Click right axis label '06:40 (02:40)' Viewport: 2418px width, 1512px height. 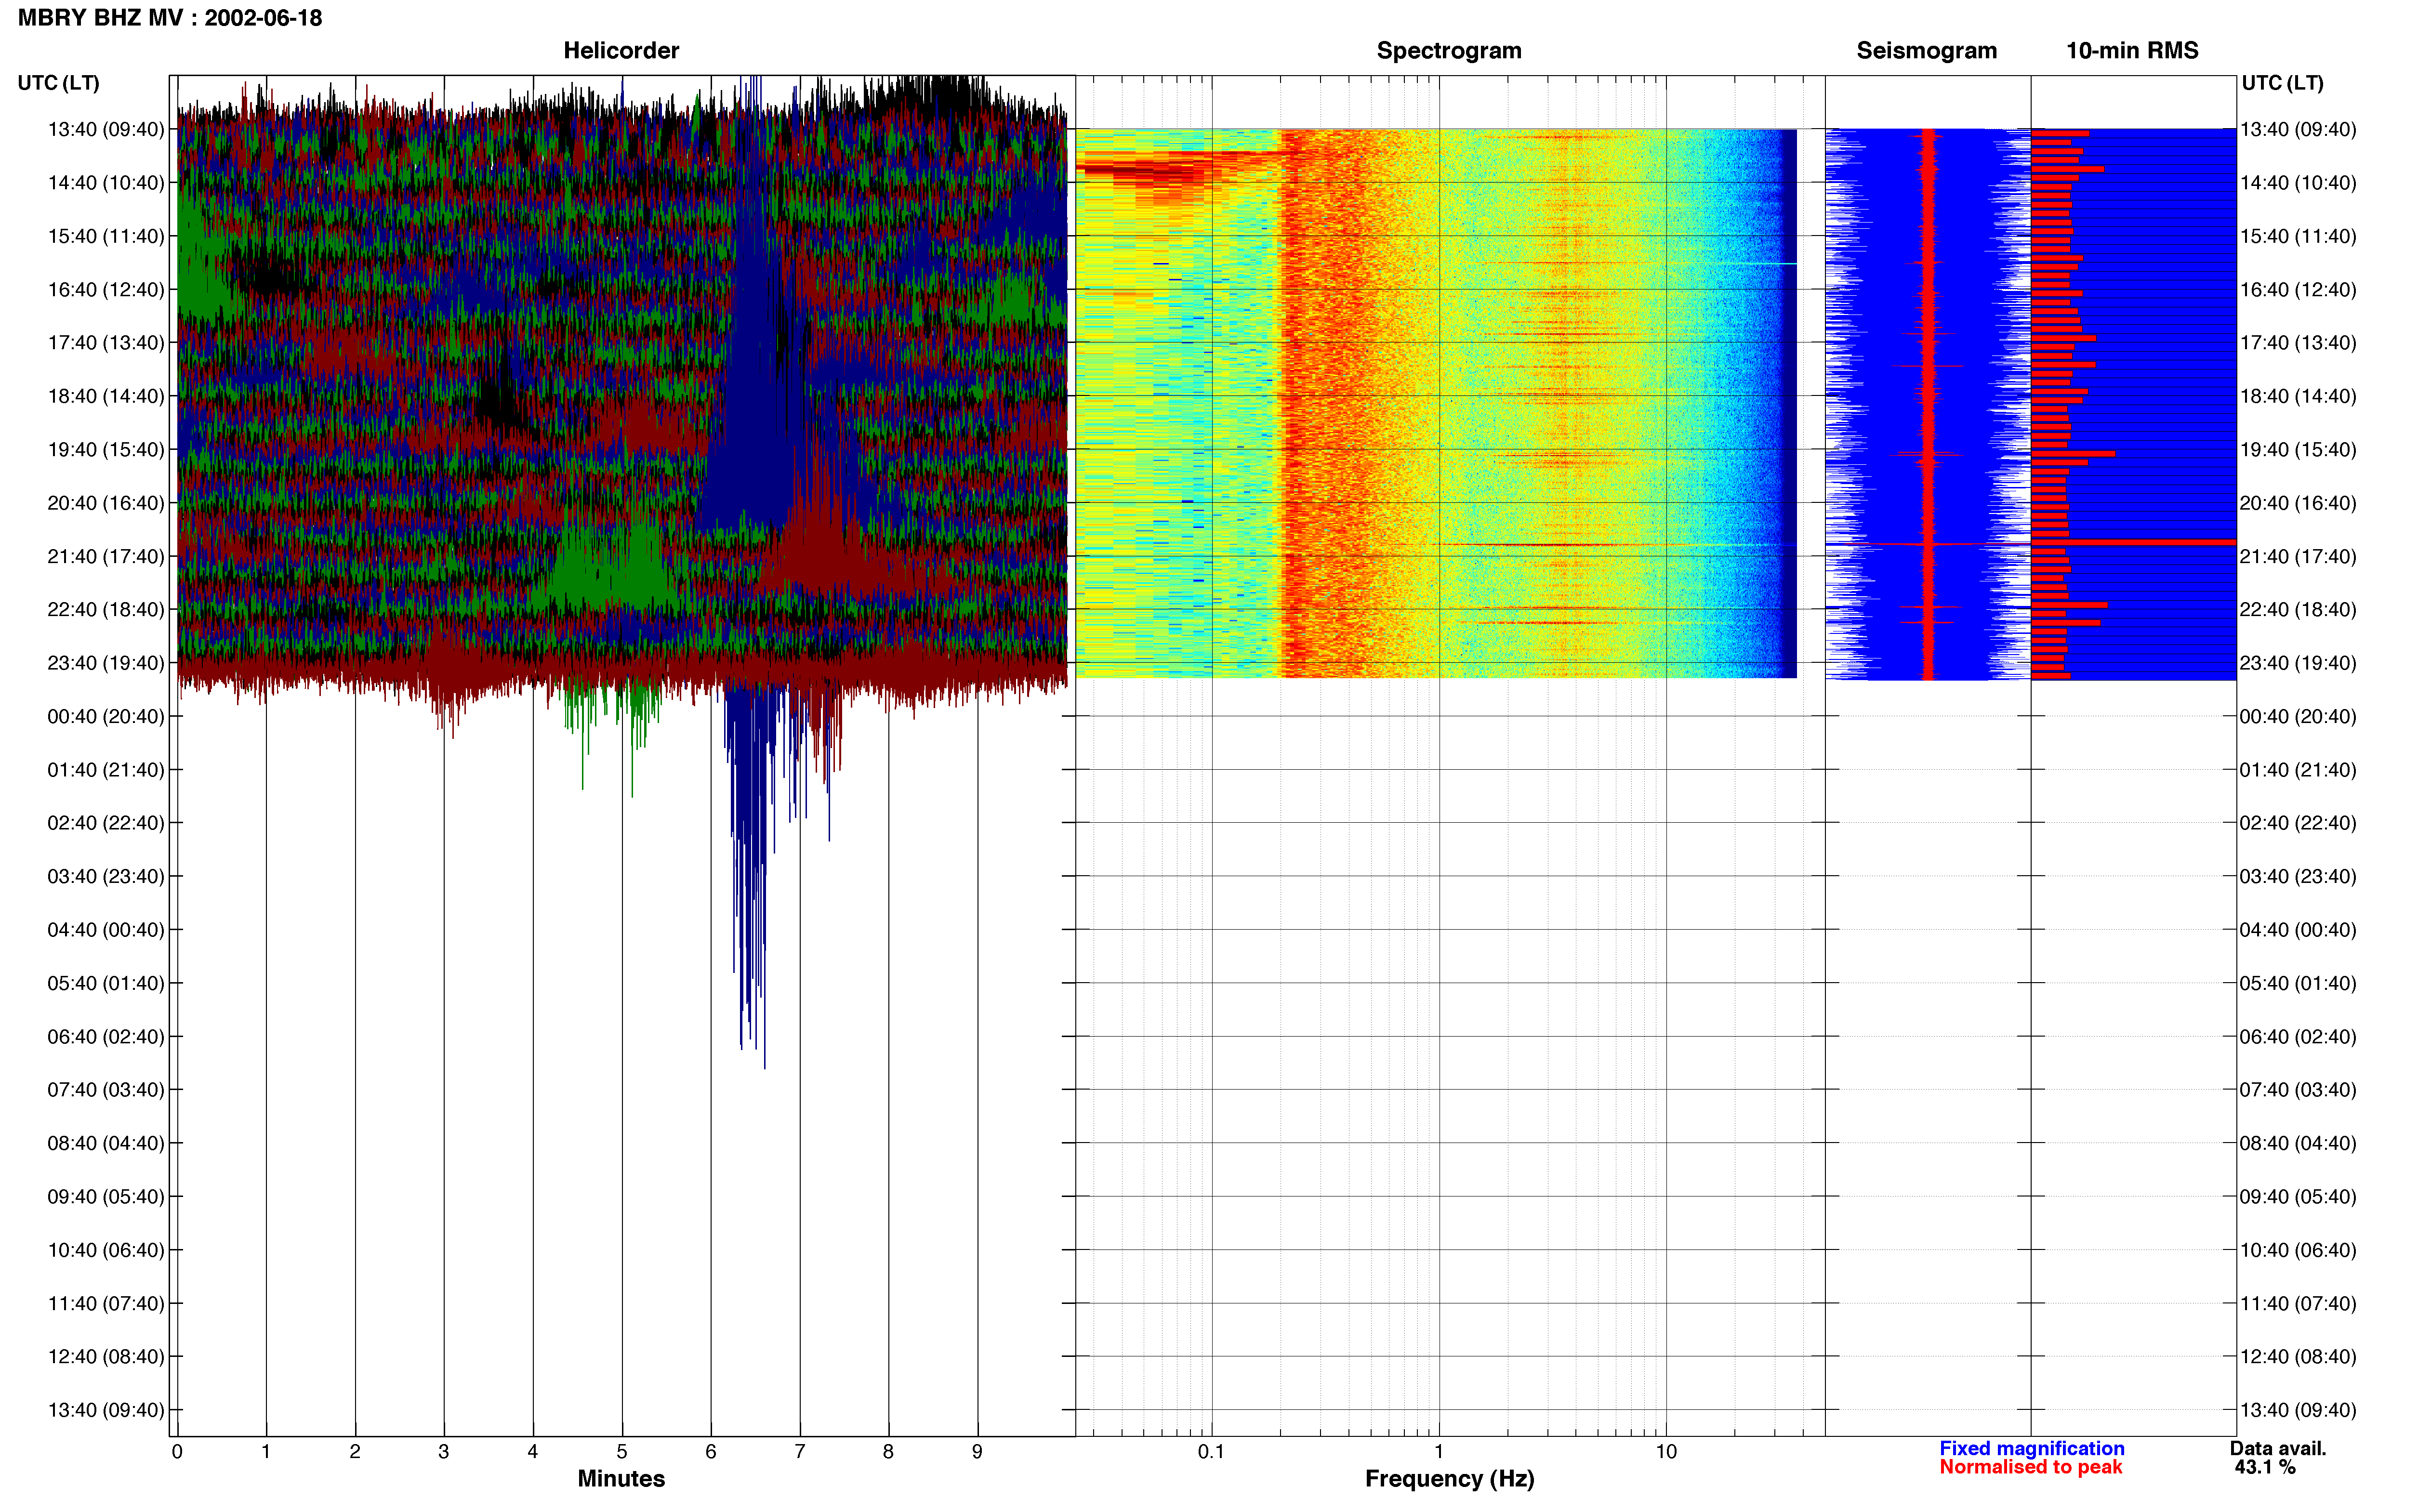[x=2298, y=1037]
